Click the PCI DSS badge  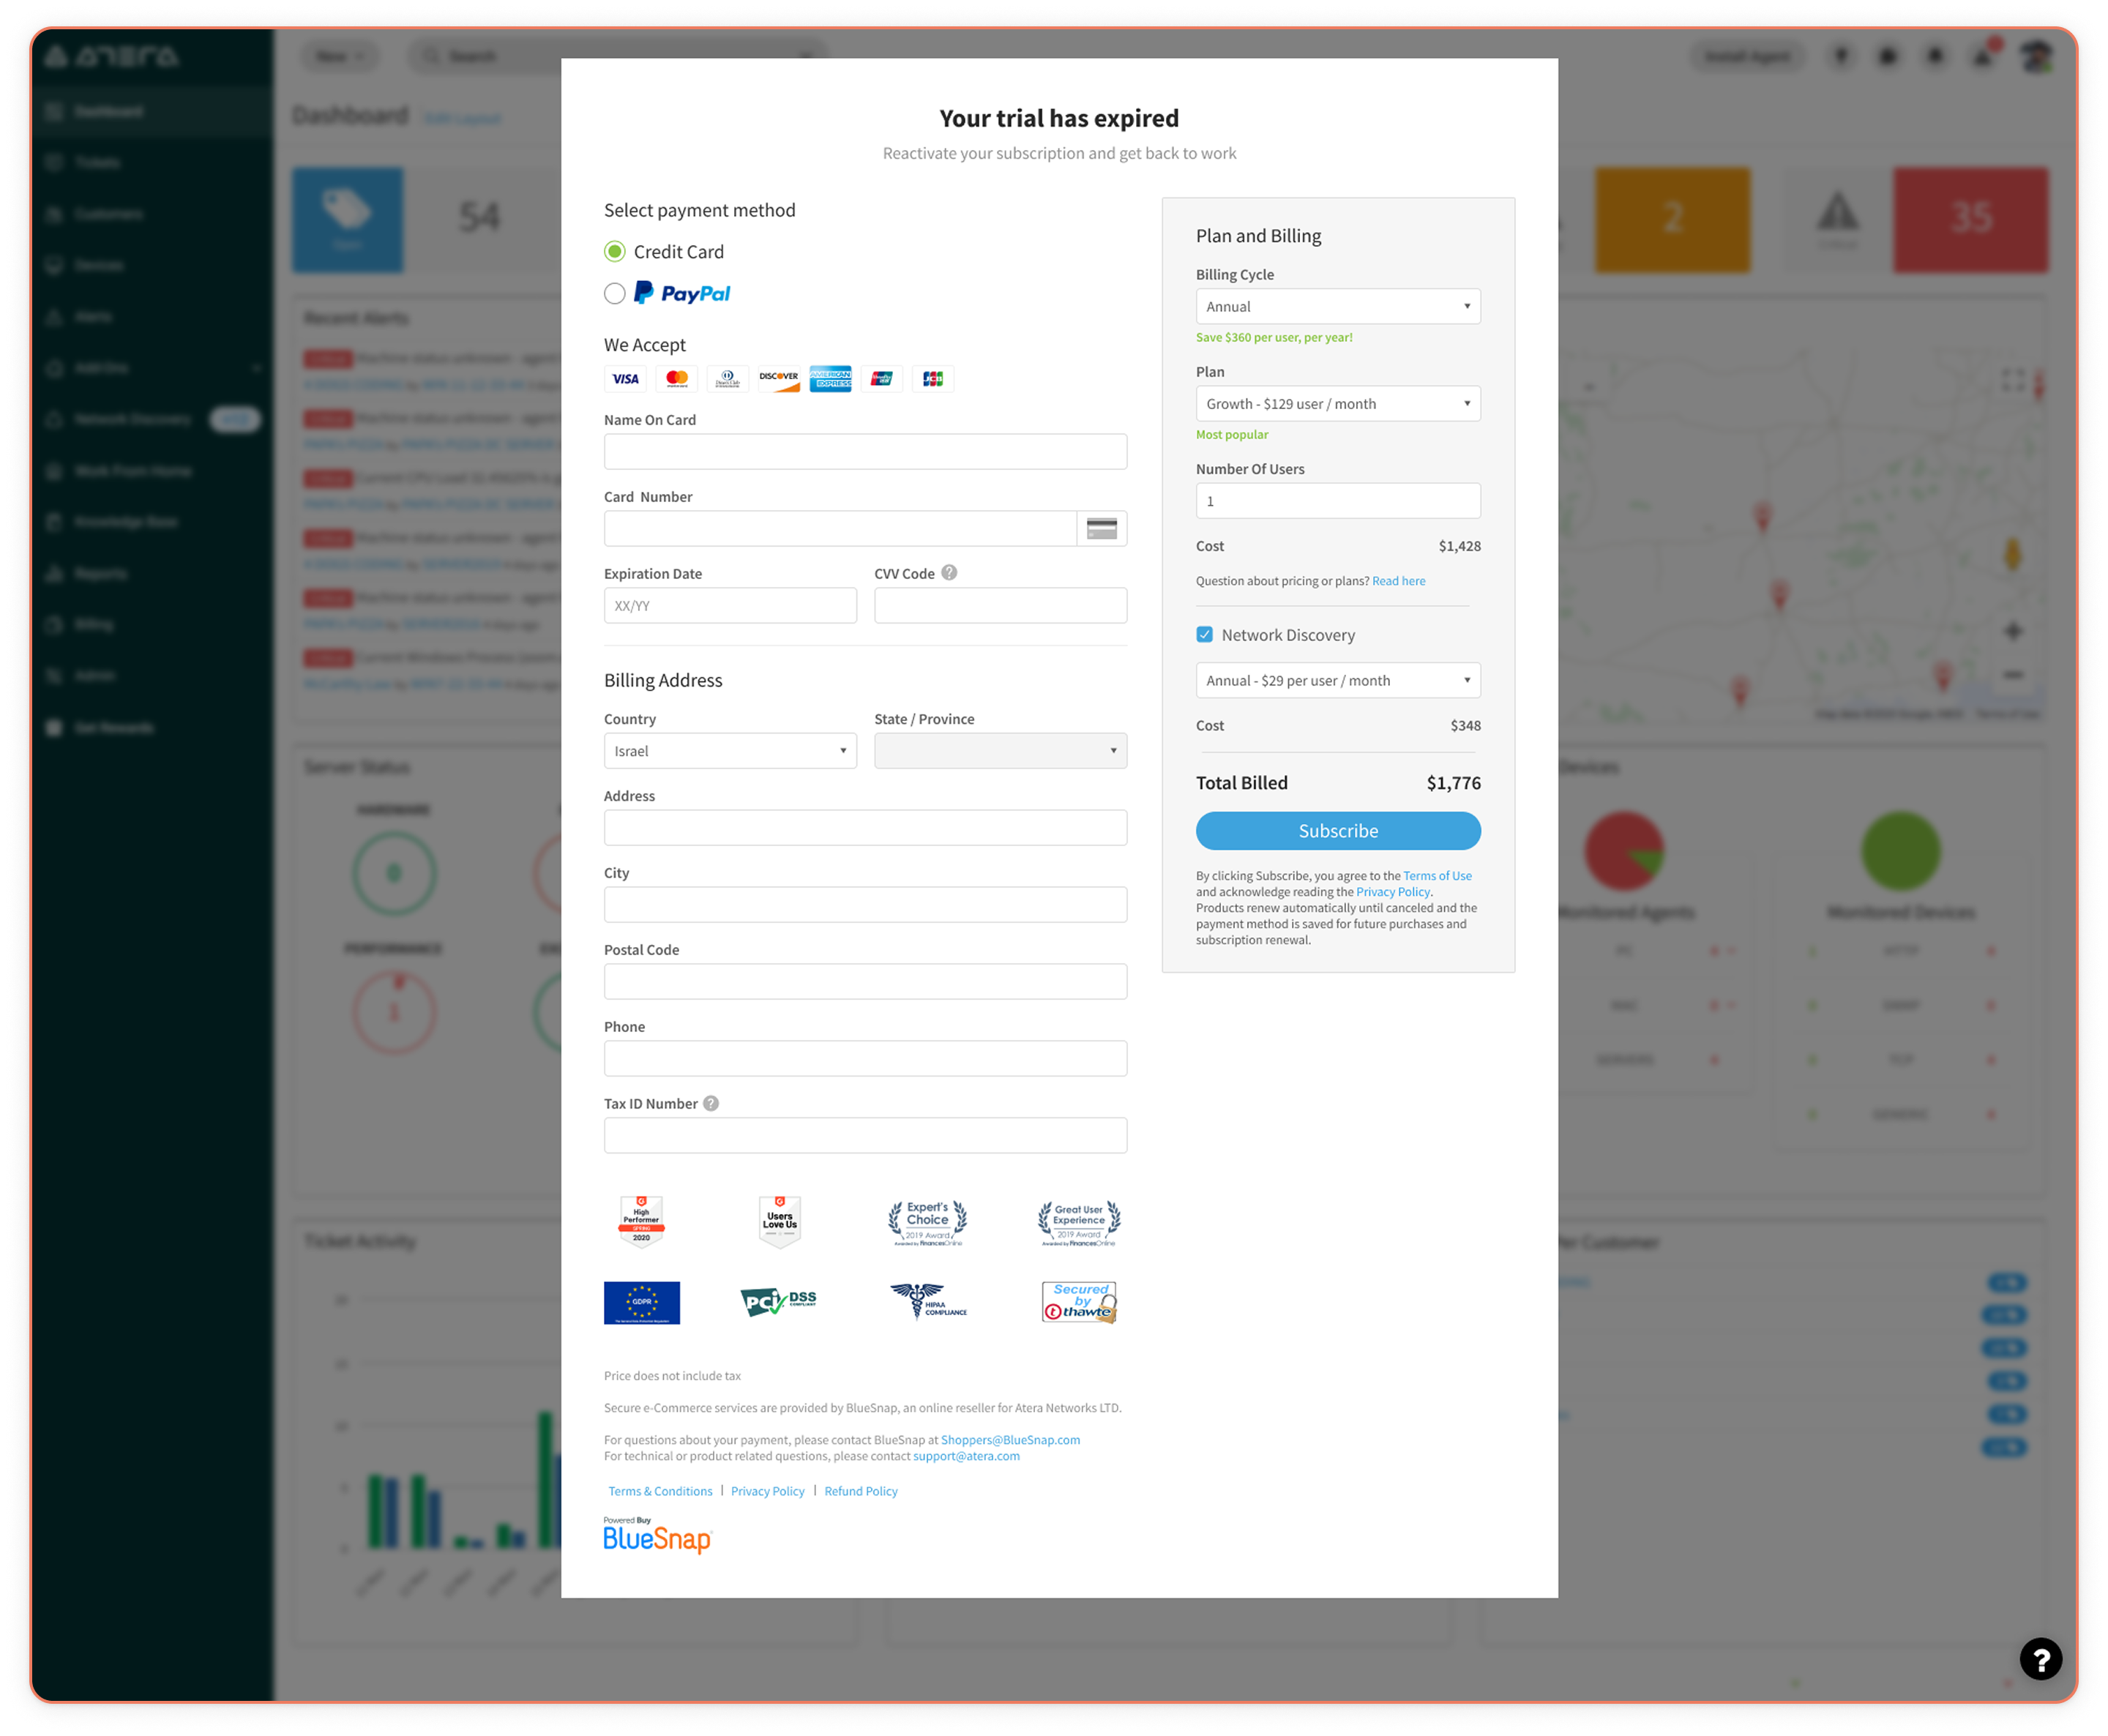(779, 1302)
